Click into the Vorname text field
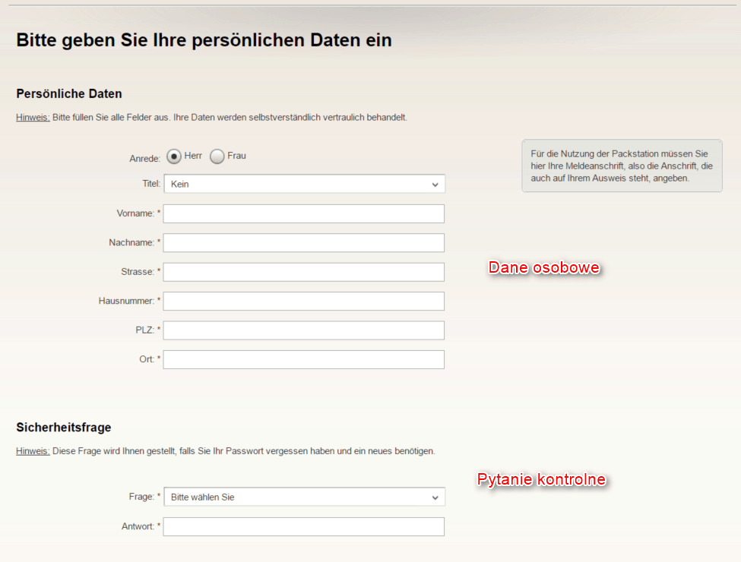This screenshot has width=741, height=562. click(303, 213)
